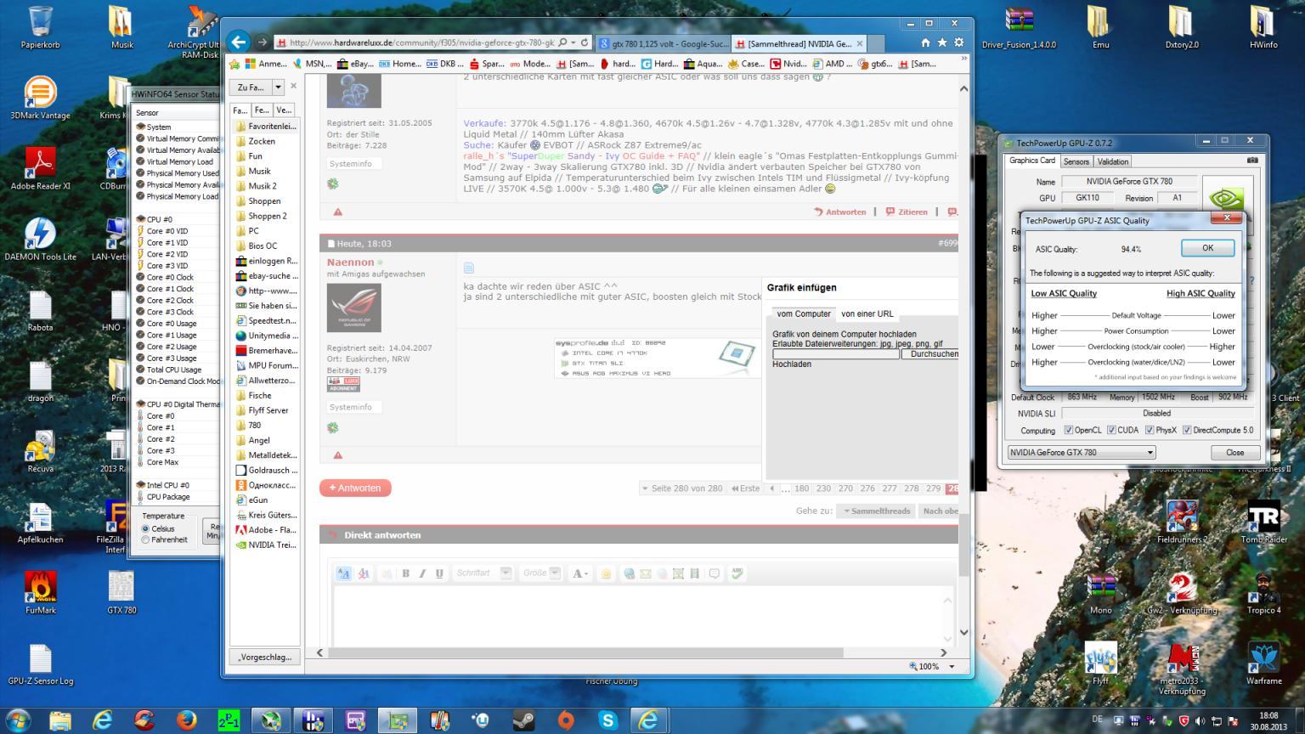Select the Fahrenheit radio button in HWiNFO
The height and width of the screenshot is (734, 1305).
coord(145,539)
